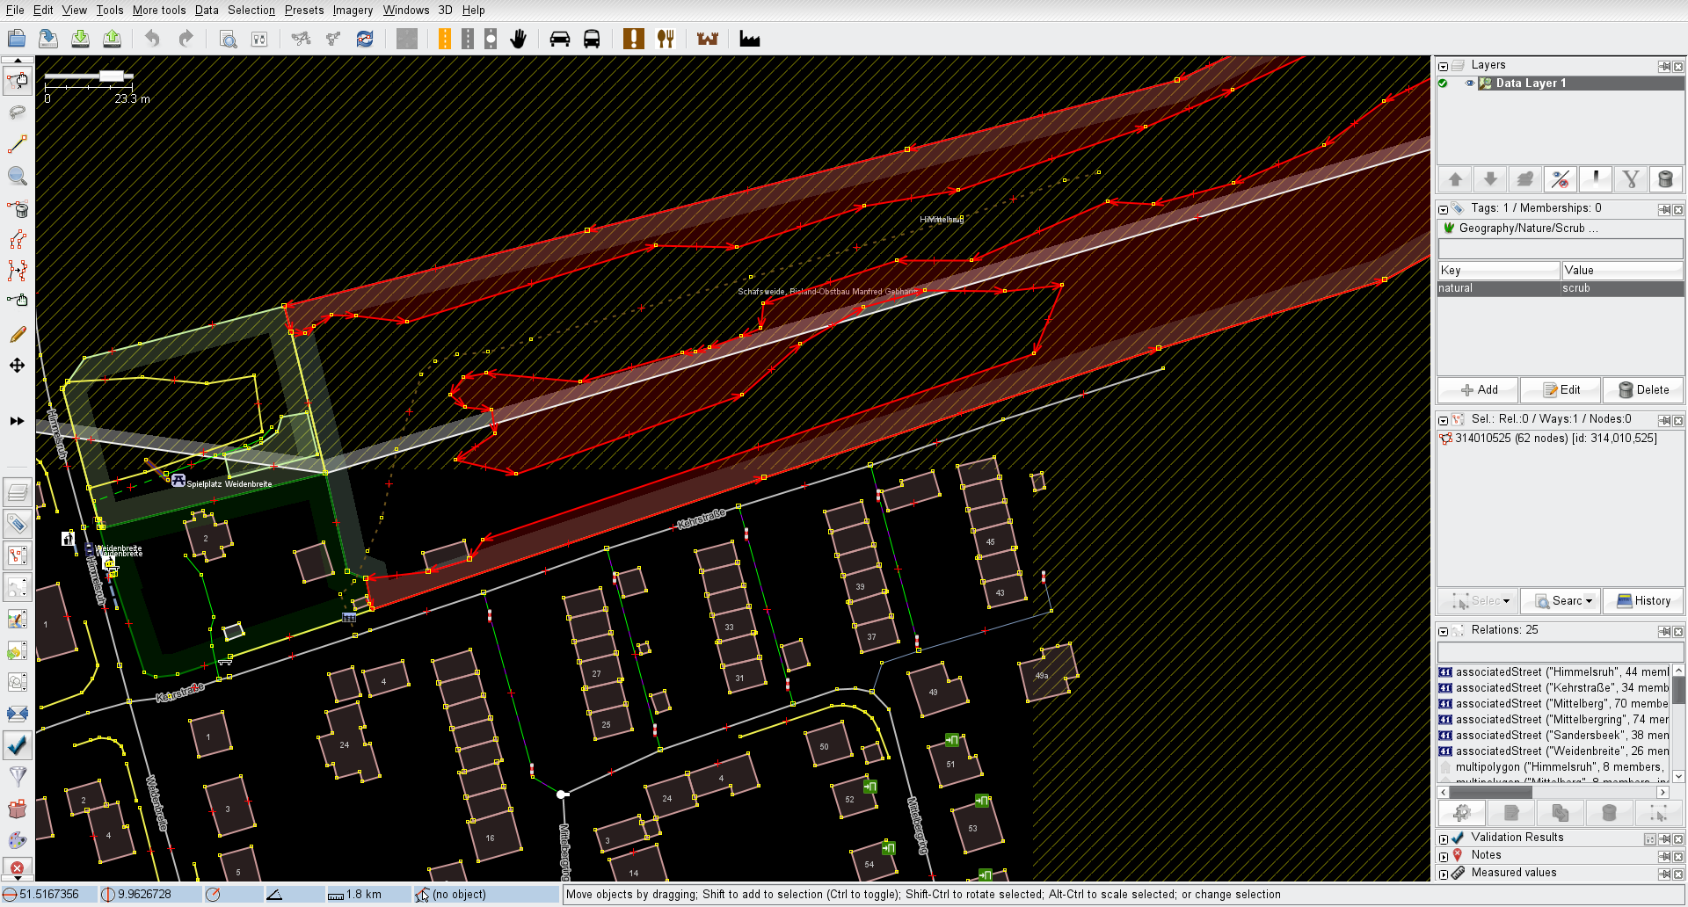
Task: Toggle the active-layer checkmark for Data Layer 1
Action: 1443,83
